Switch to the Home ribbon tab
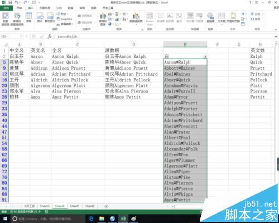Viewport: 279px width, 223px height. coord(19,8)
